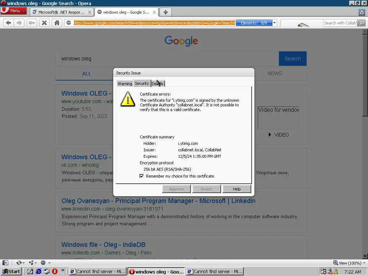Click first quick launch notepad icon

click(30, 272)
